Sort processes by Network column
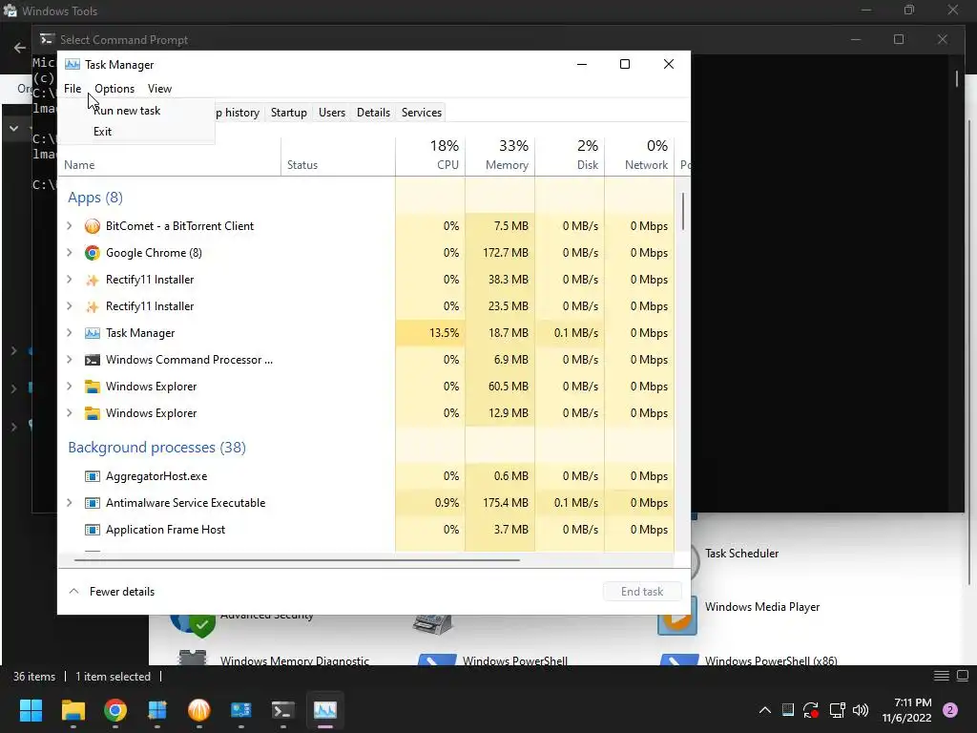 click(x=640, y=156)
